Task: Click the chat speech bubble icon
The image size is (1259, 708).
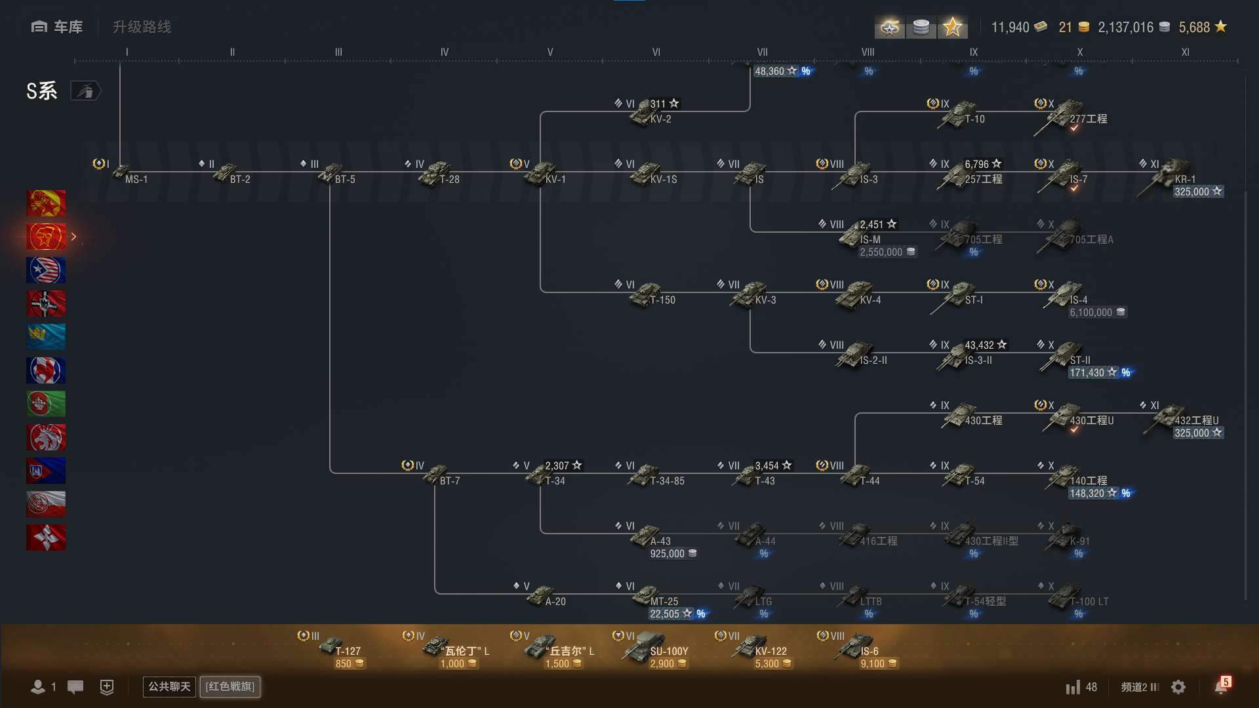Action: (x=75, y=687)
